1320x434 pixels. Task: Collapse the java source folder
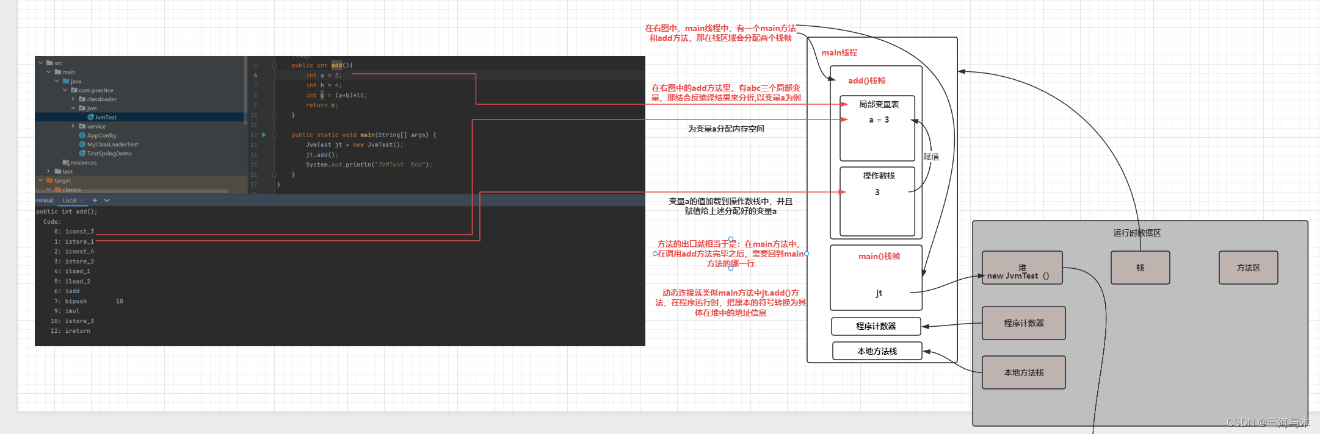point(57,81)
